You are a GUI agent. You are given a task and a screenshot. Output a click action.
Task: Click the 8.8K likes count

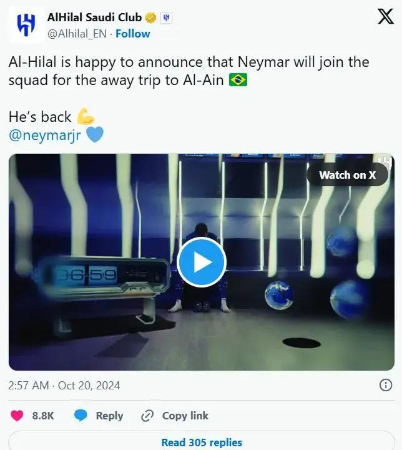tap(43, 416)
